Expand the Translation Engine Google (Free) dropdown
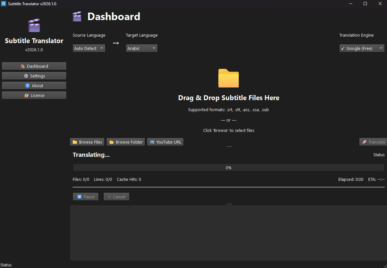387x268 pixels. point(362,48)
